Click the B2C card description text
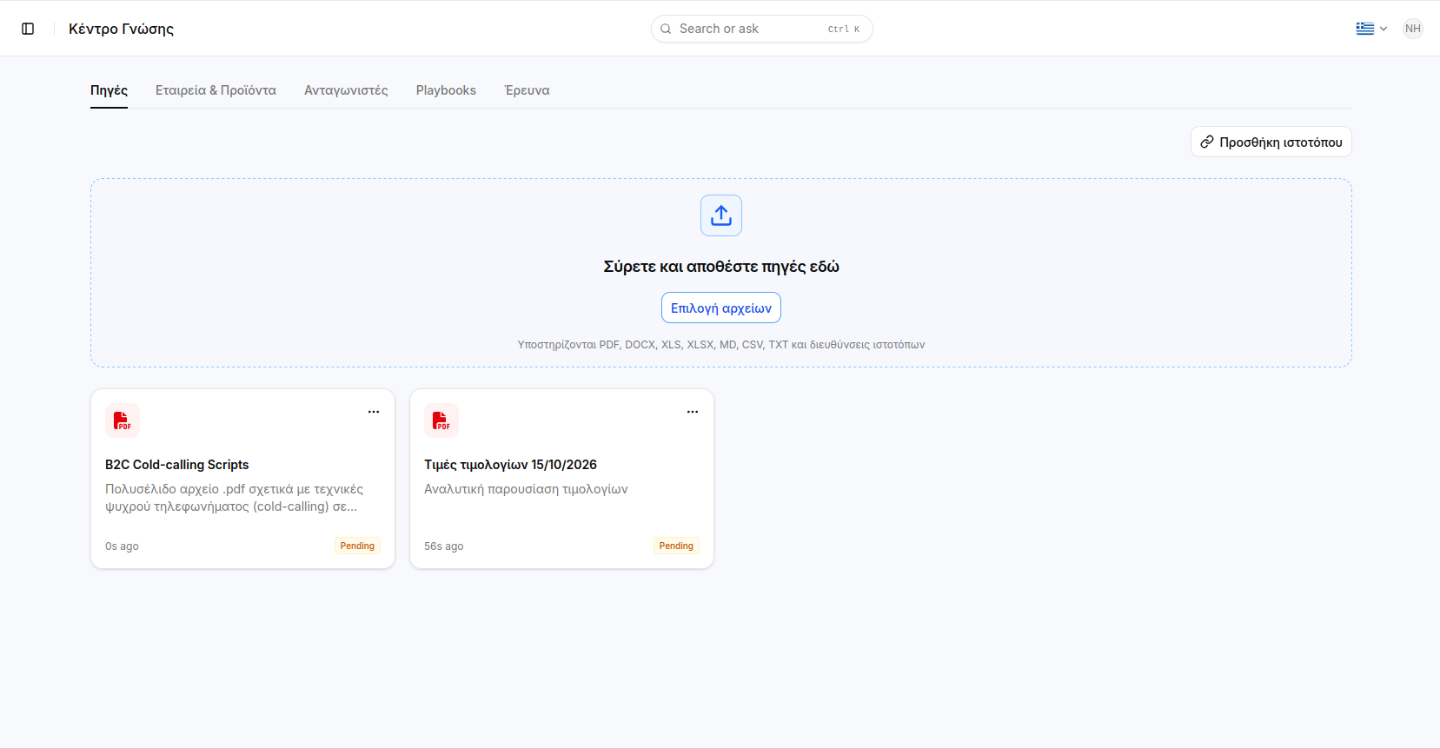 (x=235, y=498)
